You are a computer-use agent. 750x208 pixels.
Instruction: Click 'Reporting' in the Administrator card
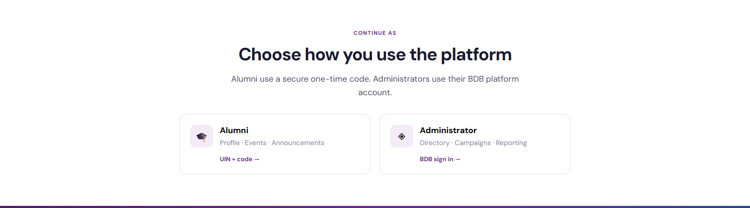pos(511,142)
